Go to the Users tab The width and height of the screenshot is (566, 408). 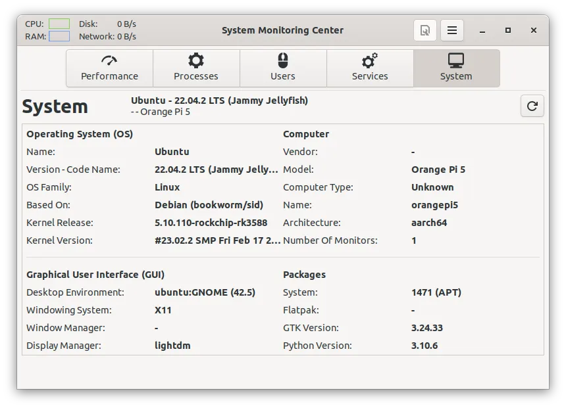(283, 68)
